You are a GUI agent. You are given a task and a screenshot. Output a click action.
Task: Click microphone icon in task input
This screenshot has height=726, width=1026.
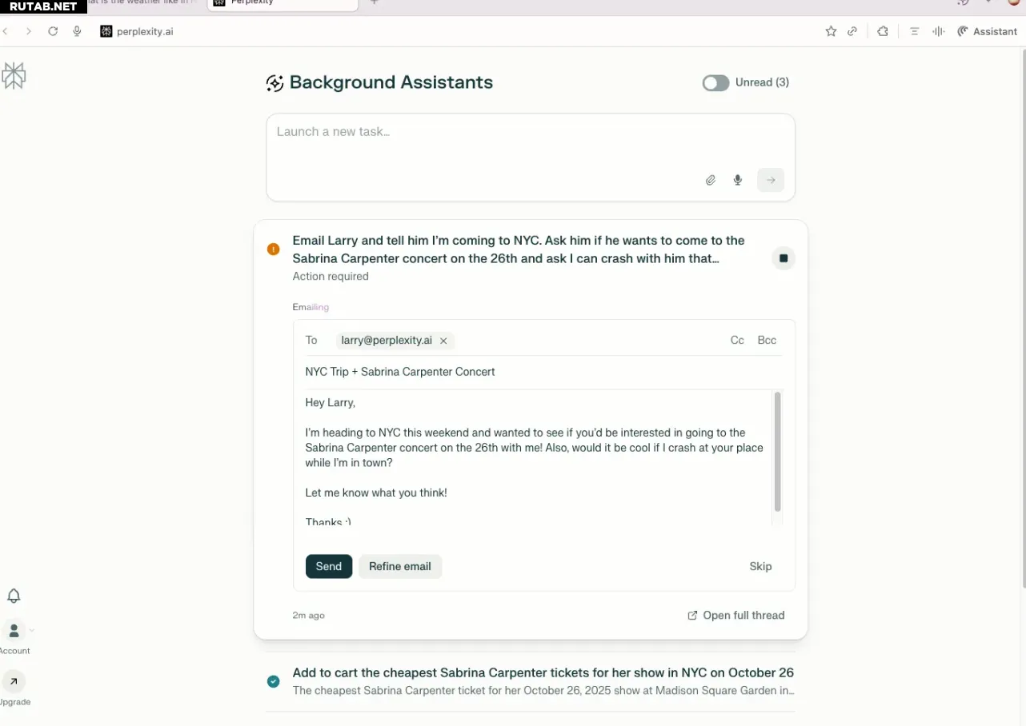point(738,180)
